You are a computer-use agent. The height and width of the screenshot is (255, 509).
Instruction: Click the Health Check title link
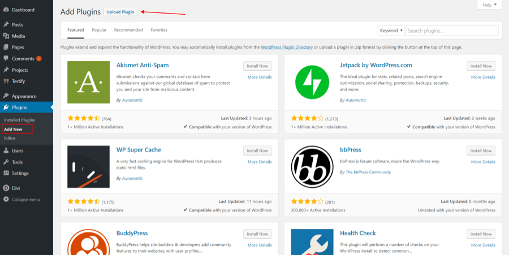click(x=358, y=234)
